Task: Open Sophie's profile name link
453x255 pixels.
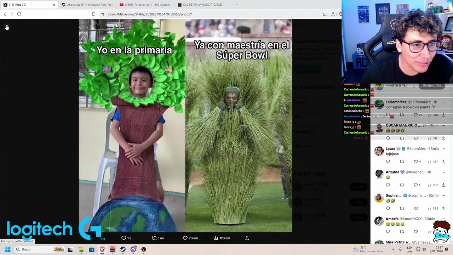Action: pos(394,195)
